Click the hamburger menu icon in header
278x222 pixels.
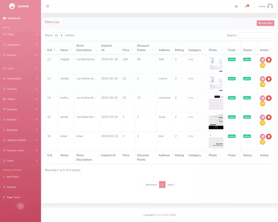tap(48, 6)
